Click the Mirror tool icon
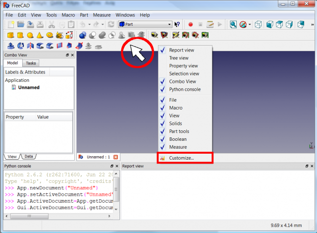Screen dimensions: 317x233 [30, 46]
